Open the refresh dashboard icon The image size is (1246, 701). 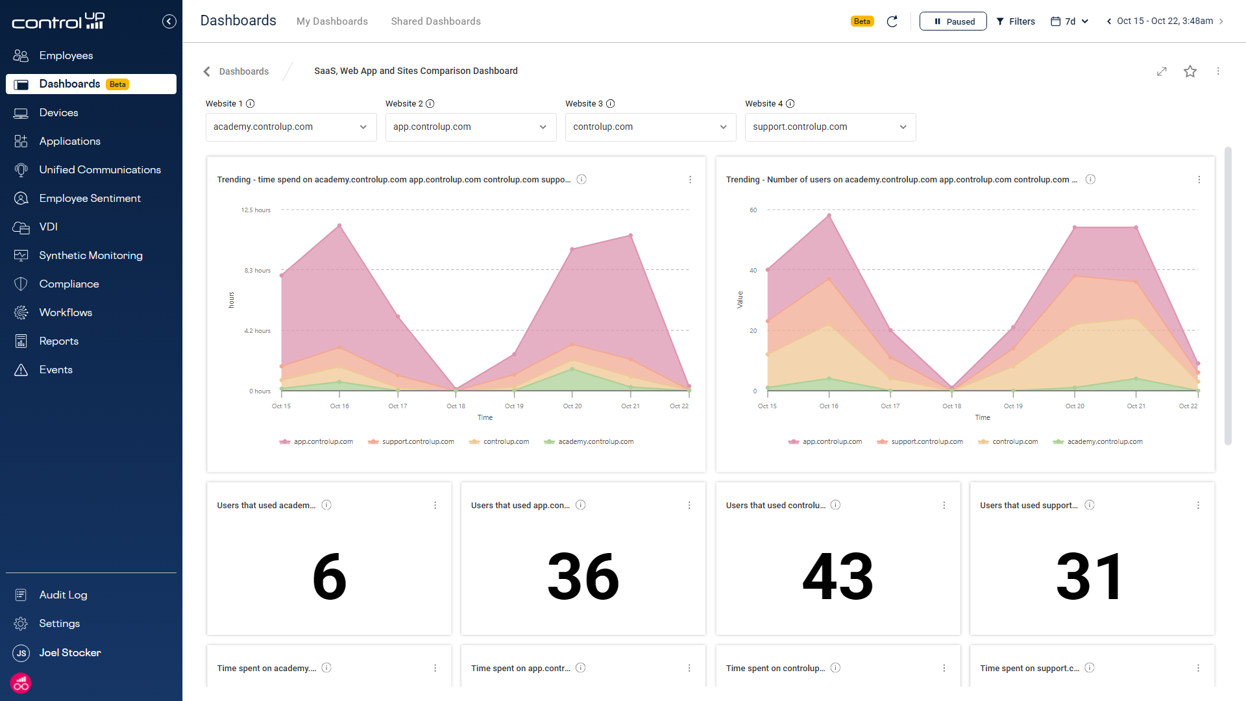(x=892, y=21)
